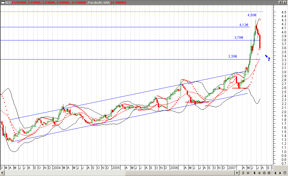
Task: Open the data table icon at toolbar's far right
Action: click(285, 173)
